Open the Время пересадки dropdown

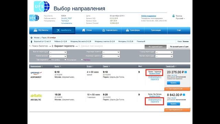164,56
